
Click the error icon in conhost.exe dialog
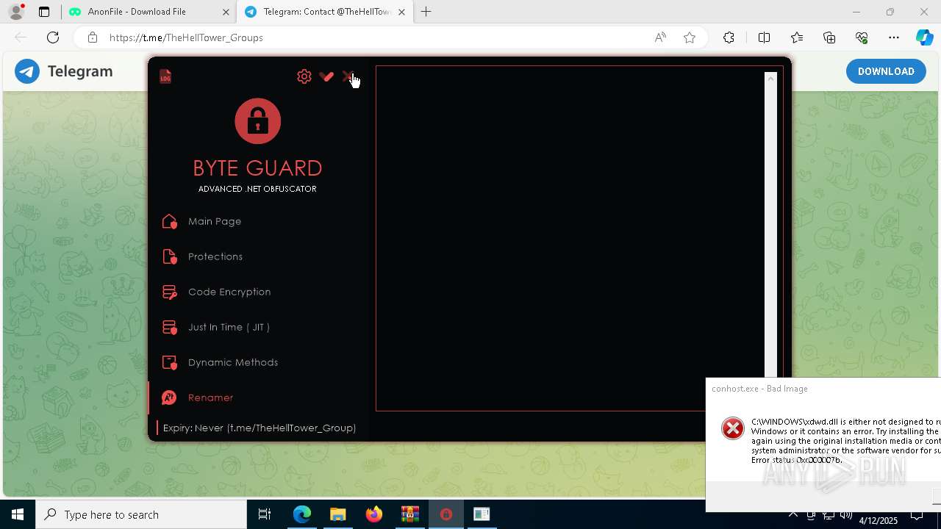coord(733,428)
